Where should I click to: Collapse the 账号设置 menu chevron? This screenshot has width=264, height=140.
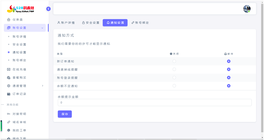42,28
